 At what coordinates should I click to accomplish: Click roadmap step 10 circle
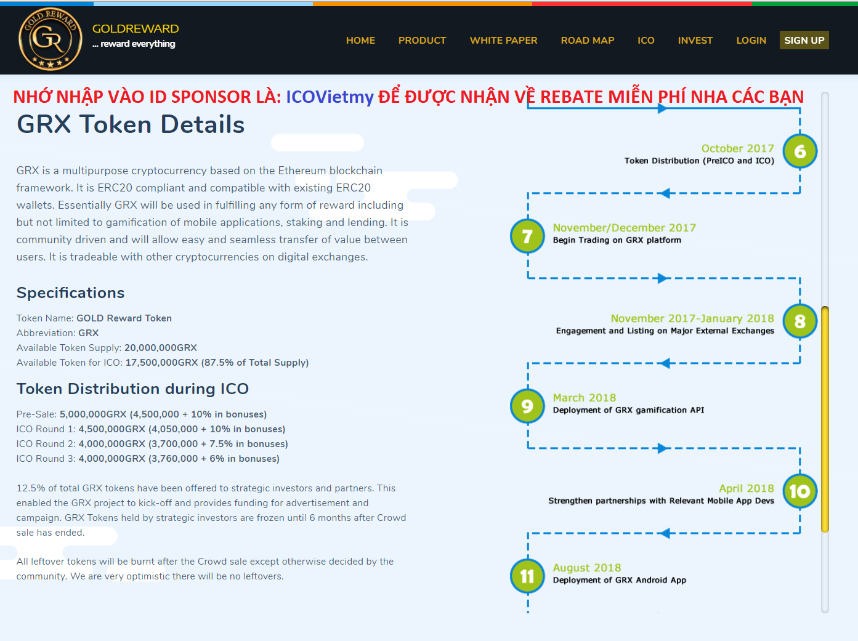799,491
